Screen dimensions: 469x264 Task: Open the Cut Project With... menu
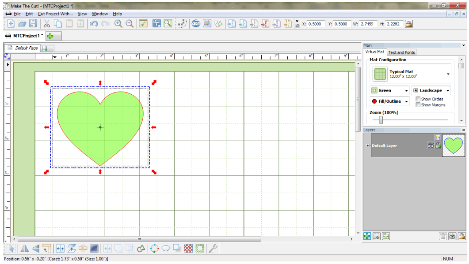click(55, 14)
